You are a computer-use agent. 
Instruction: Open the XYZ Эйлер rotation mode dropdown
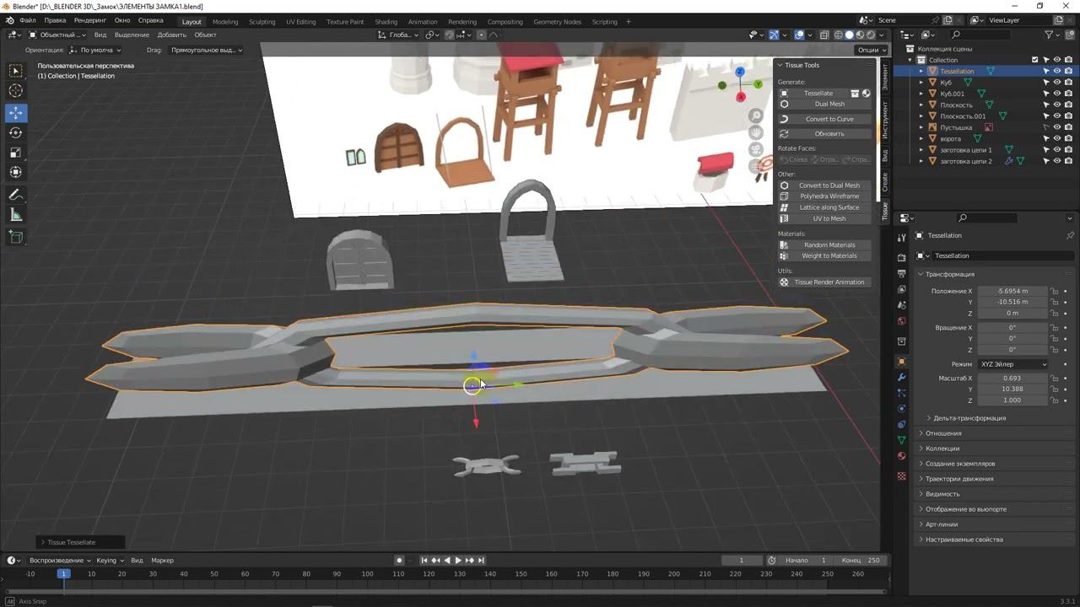coord(1012,364)
